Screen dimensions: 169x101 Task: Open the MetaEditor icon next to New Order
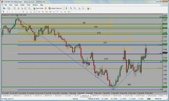tap(46, 8)
